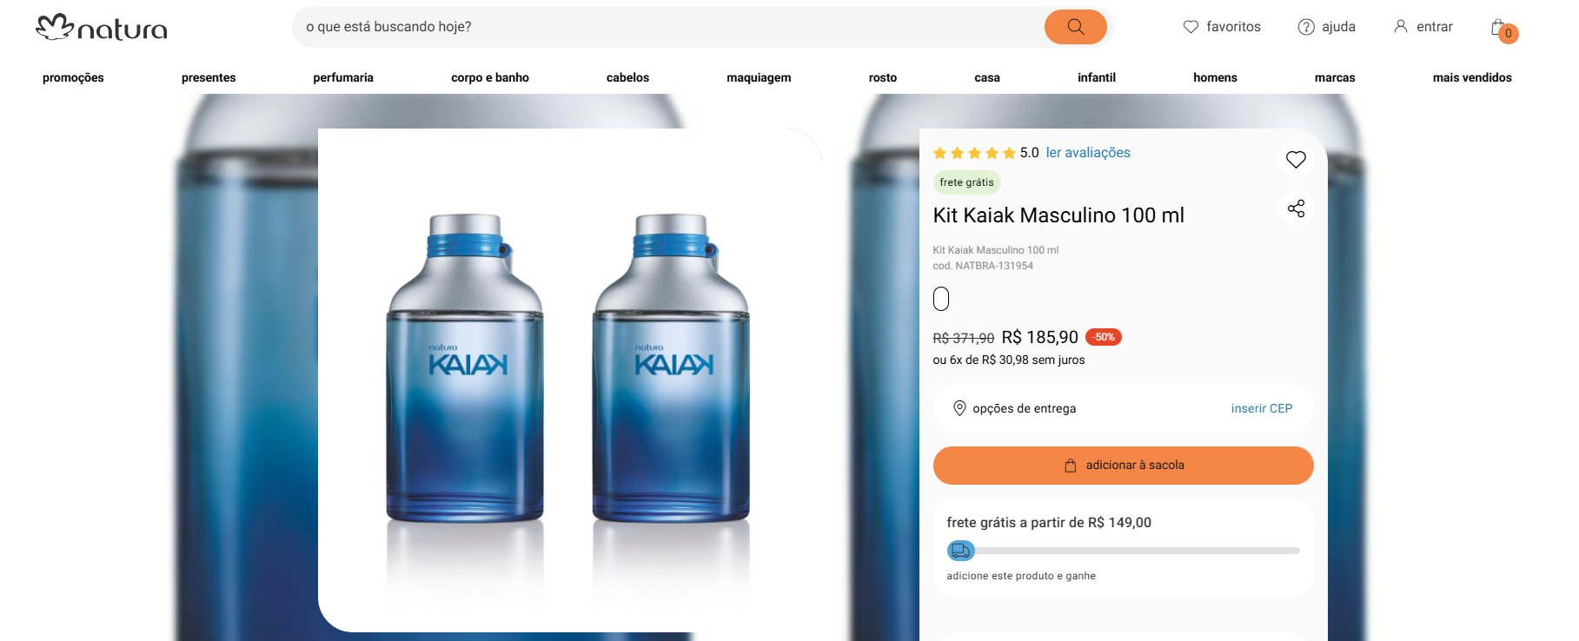Viewport: 1579px width, 641px height.
Task: Click the orange search magnifier button
Action: 1075,27
